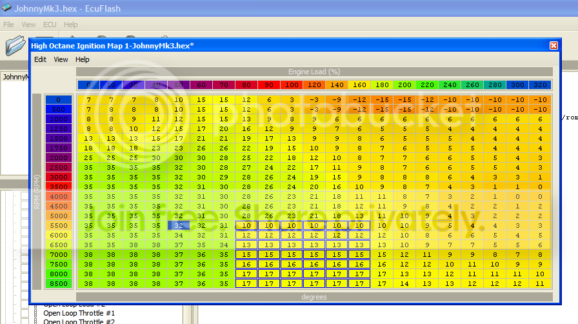Select the Open Loop Throttle #1 tree entry

tap(79, 313)
